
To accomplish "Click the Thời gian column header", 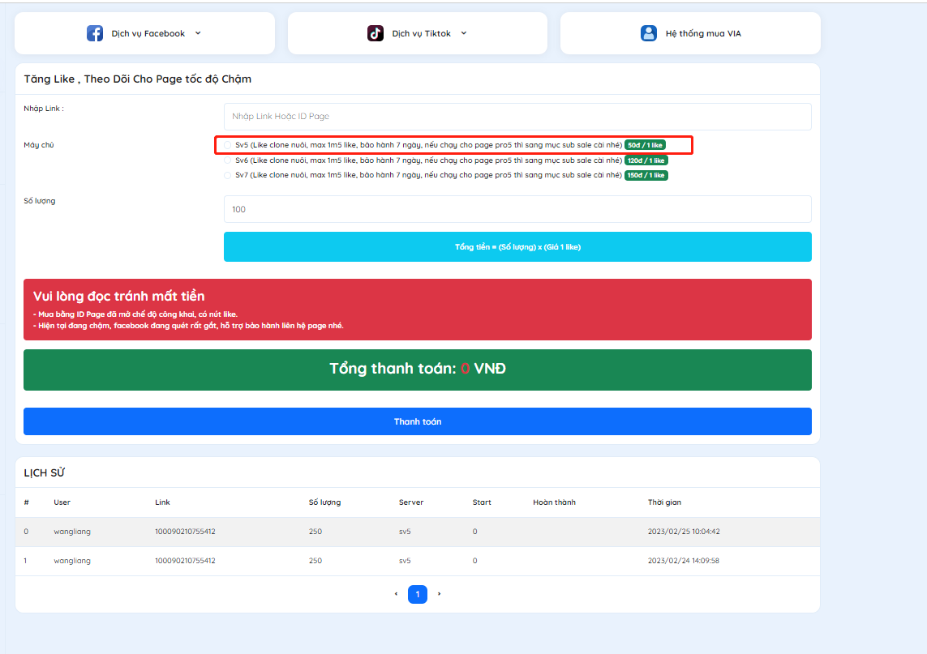I will [x=664, y=502].
